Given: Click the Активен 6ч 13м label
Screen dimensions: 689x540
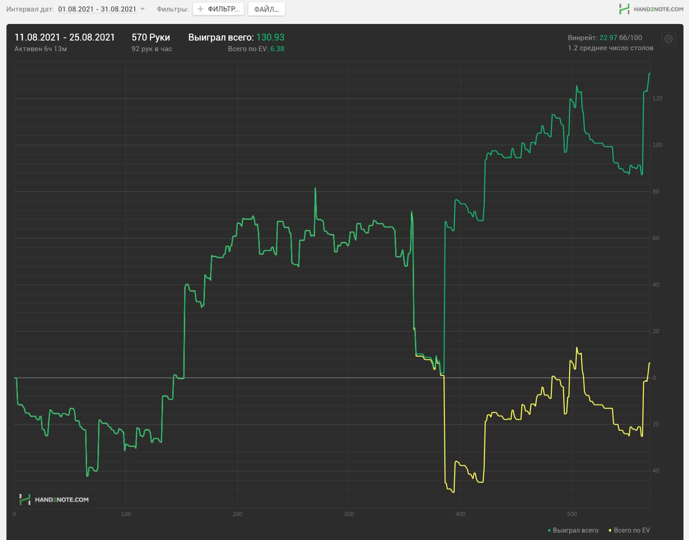Looking at the screenshot, I should click(41, 49).
